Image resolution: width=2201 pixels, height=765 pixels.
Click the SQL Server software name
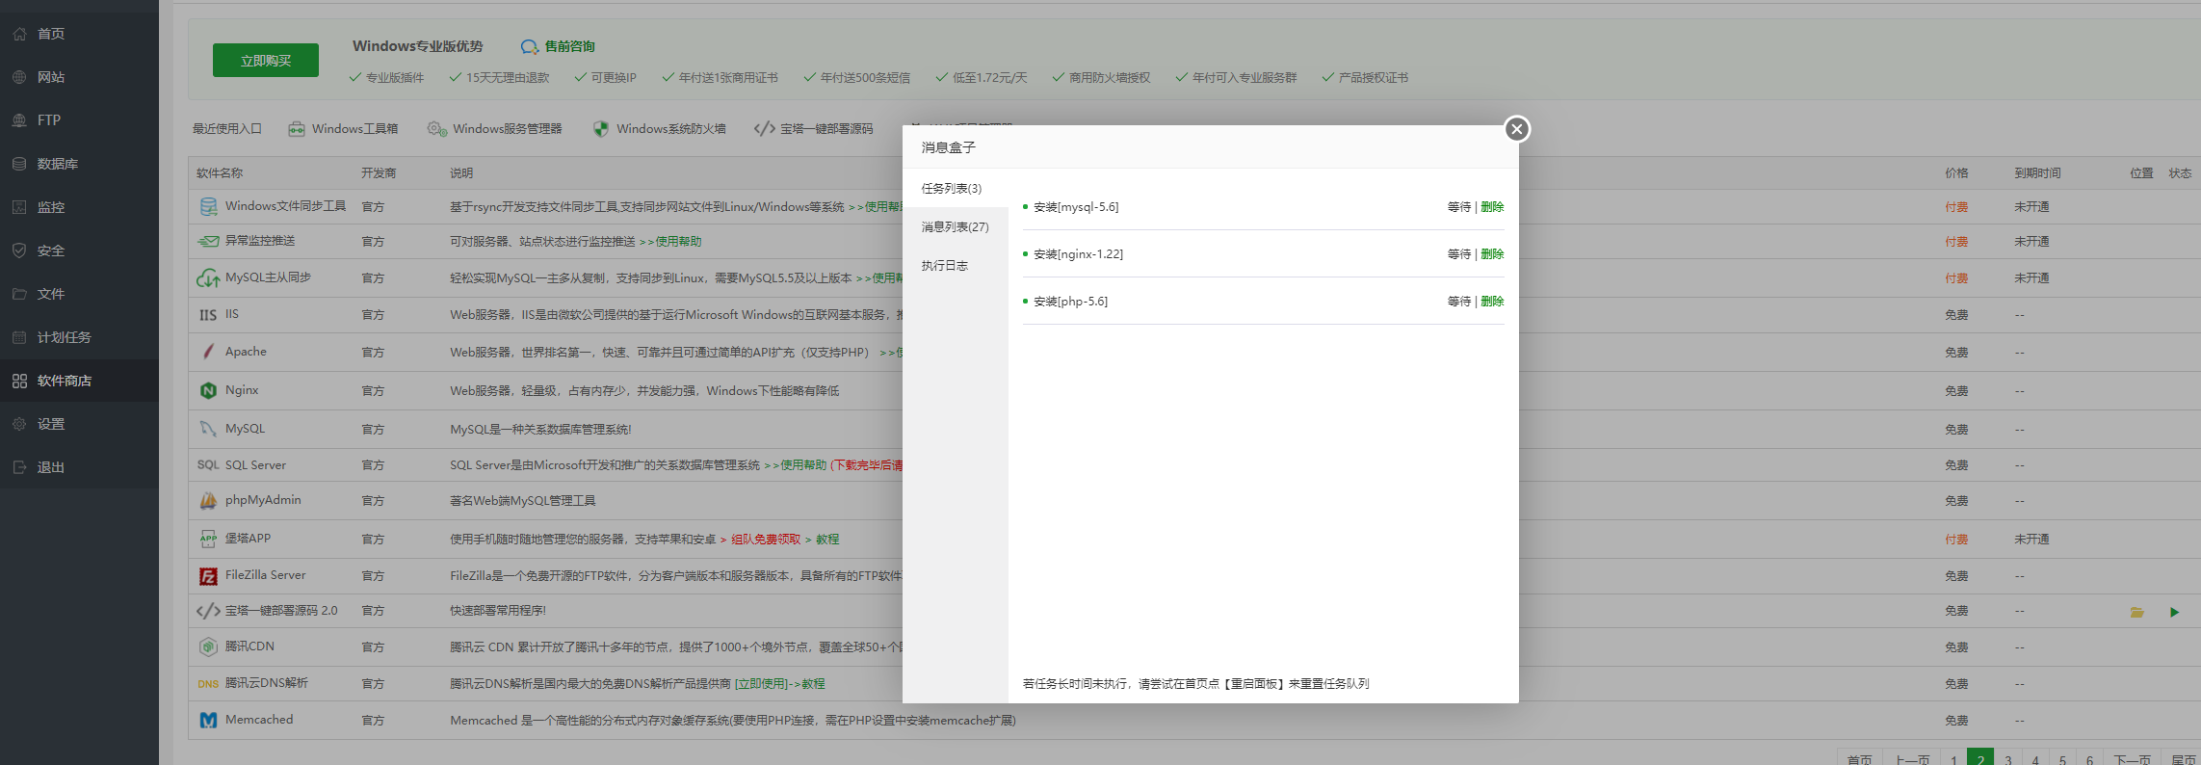tap(255, 464)
